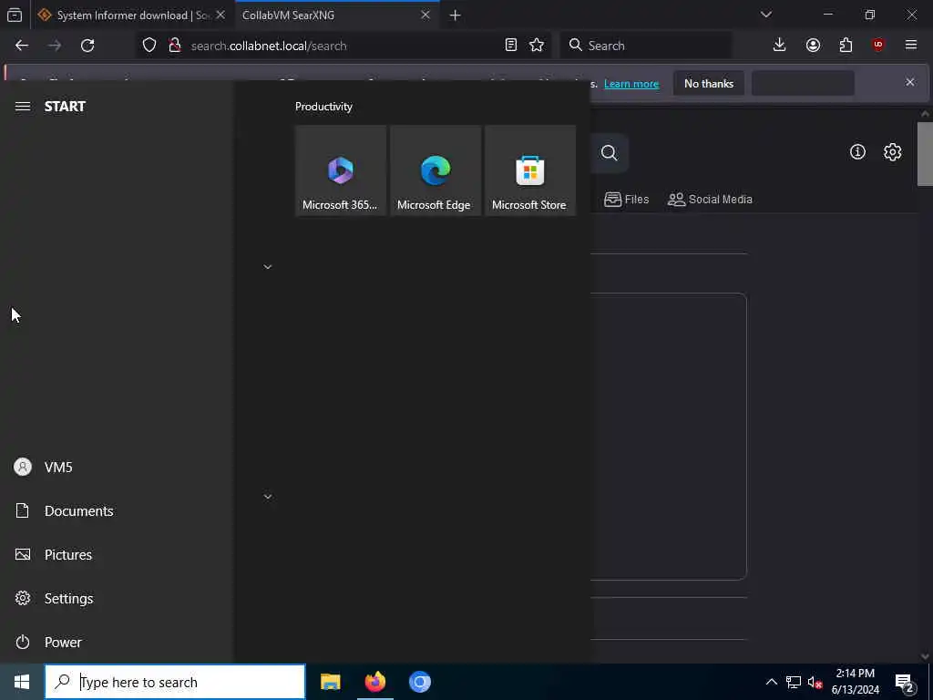Open VM5 user account options
The width and height of the screenshot is (933, 700).
(x=116, y=468)
